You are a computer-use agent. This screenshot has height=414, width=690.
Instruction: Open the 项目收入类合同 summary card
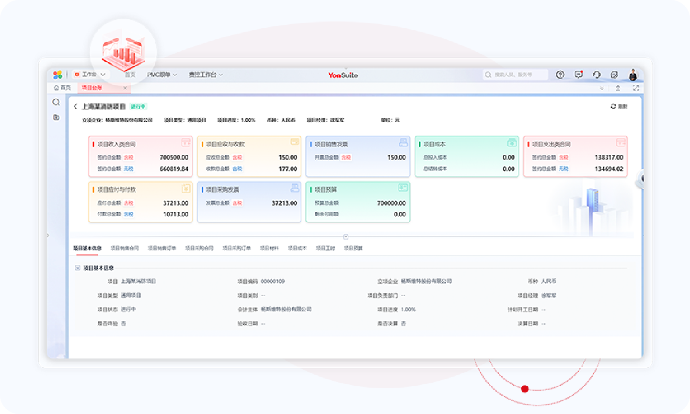coord(140,157)
